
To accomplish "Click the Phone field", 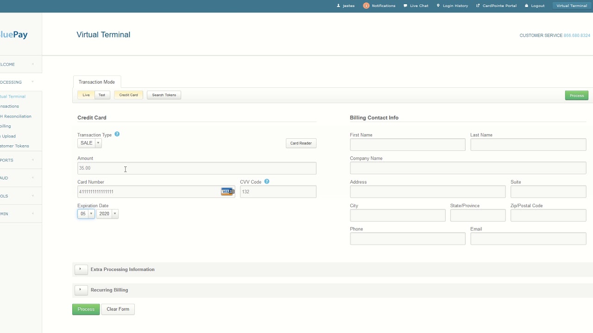I will coord(408,239).
